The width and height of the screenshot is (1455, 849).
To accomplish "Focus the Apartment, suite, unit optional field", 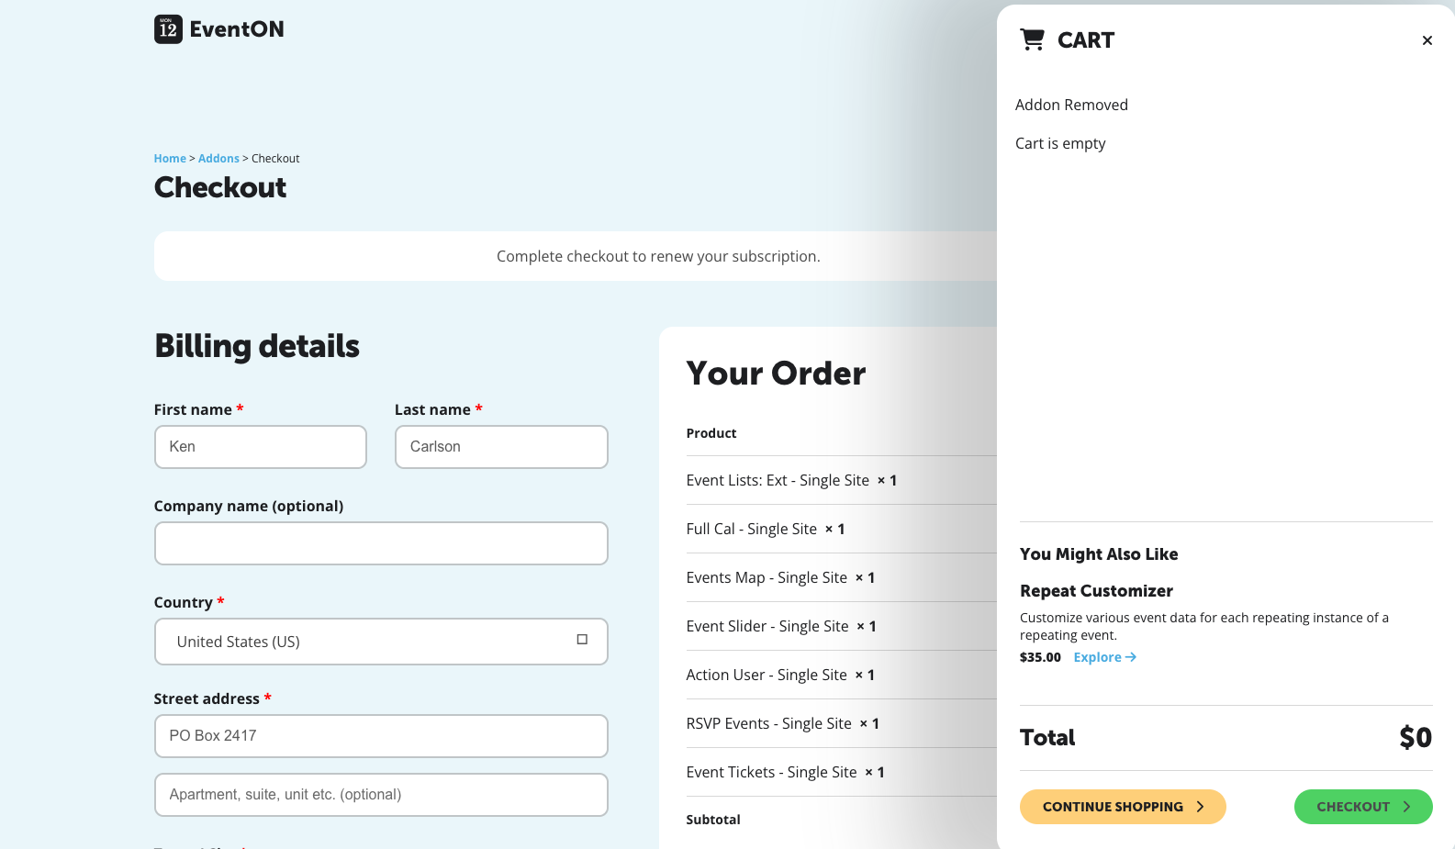I will click(x=381, y=795).
